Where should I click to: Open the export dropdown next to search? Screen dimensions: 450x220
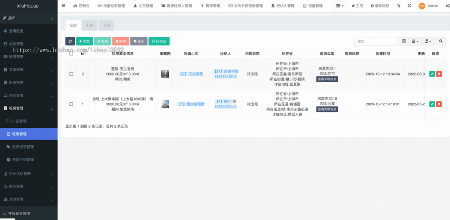427,41
